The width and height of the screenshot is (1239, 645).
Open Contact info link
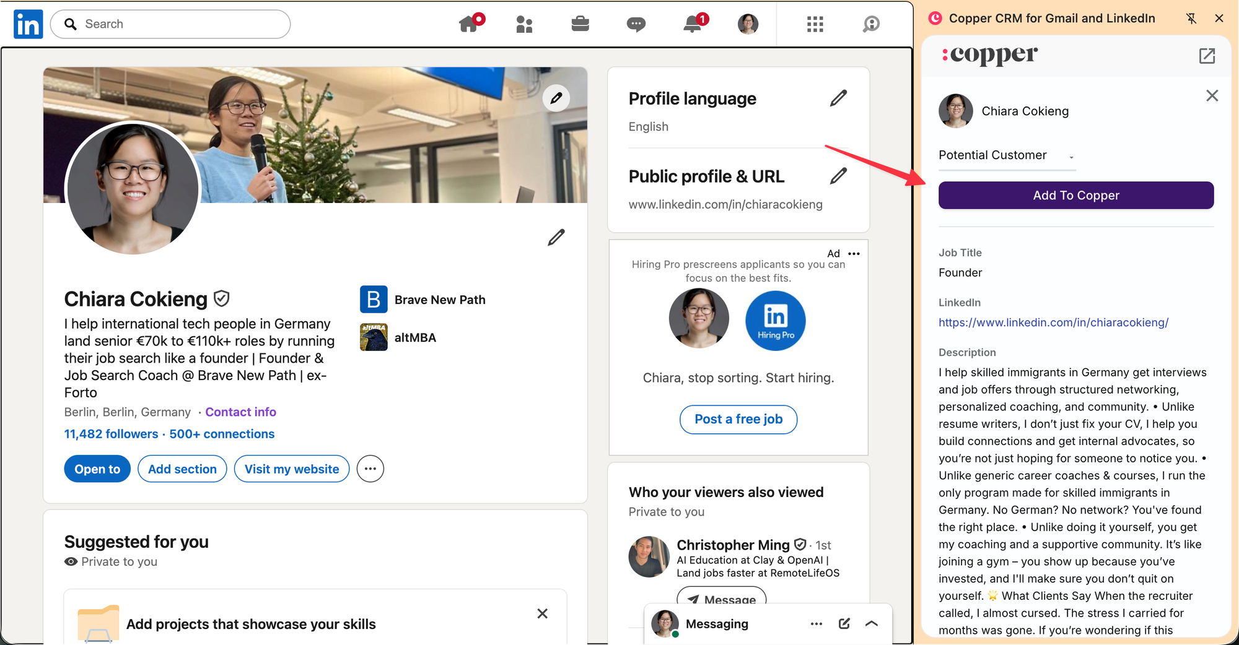click(x=240, y=412)
